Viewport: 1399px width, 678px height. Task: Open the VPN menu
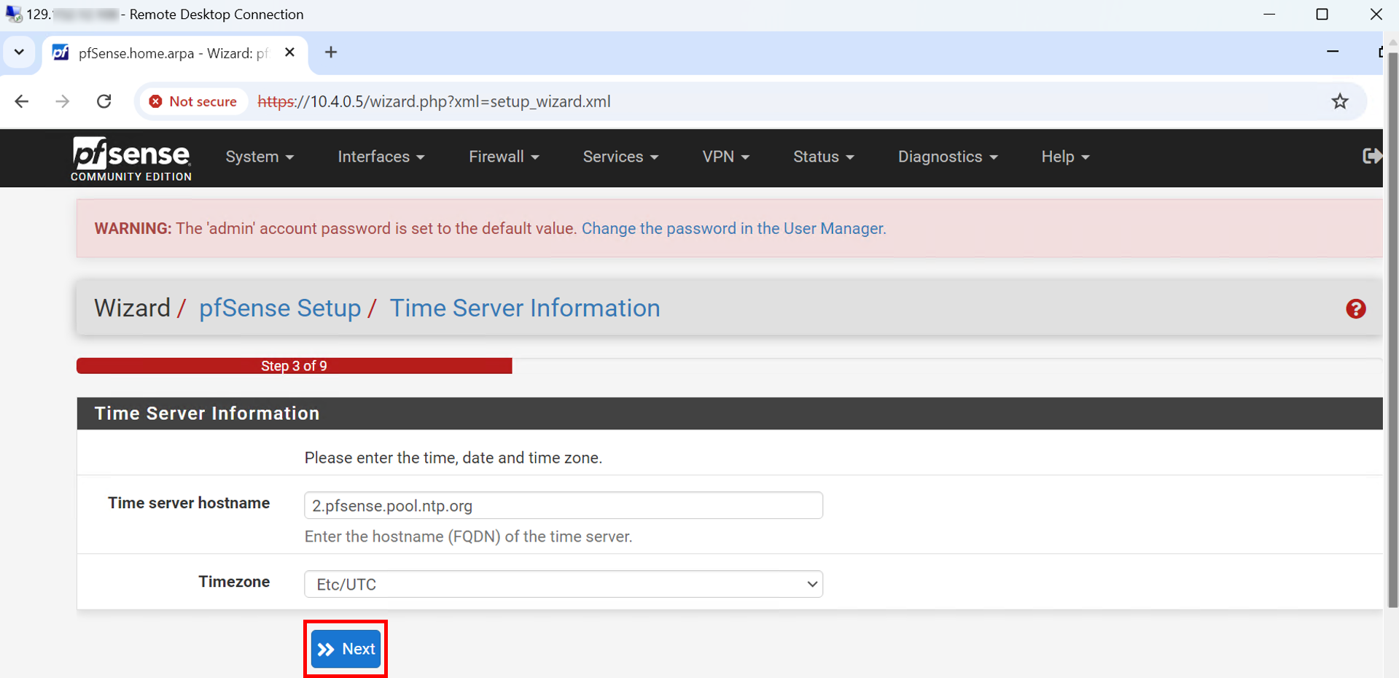click(x=725, y=157)
